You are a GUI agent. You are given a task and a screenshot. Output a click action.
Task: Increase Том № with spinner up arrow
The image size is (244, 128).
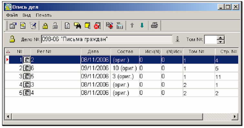point(221,38)
